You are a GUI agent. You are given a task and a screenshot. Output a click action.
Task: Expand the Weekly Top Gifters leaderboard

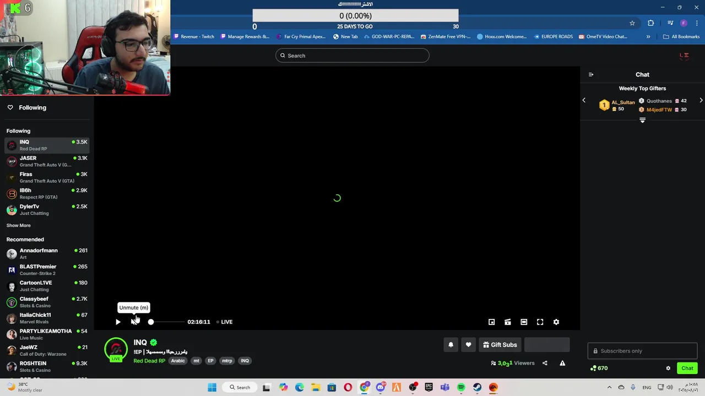[642, 120]
